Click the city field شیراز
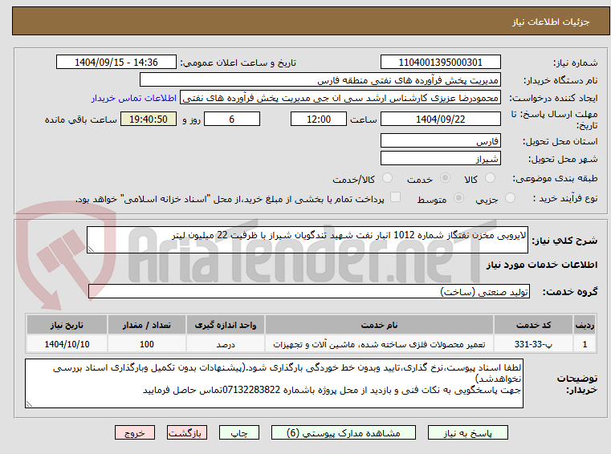The width and height of the screenshot is (611, 454). 440,159
